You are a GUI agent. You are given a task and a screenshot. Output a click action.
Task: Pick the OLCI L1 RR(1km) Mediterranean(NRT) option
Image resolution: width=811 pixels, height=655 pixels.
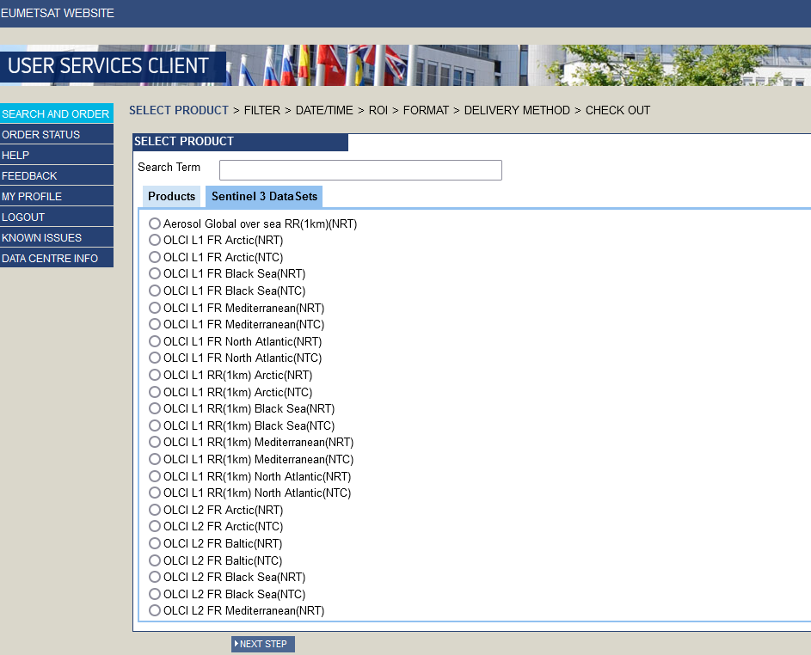tap(155, 442)
